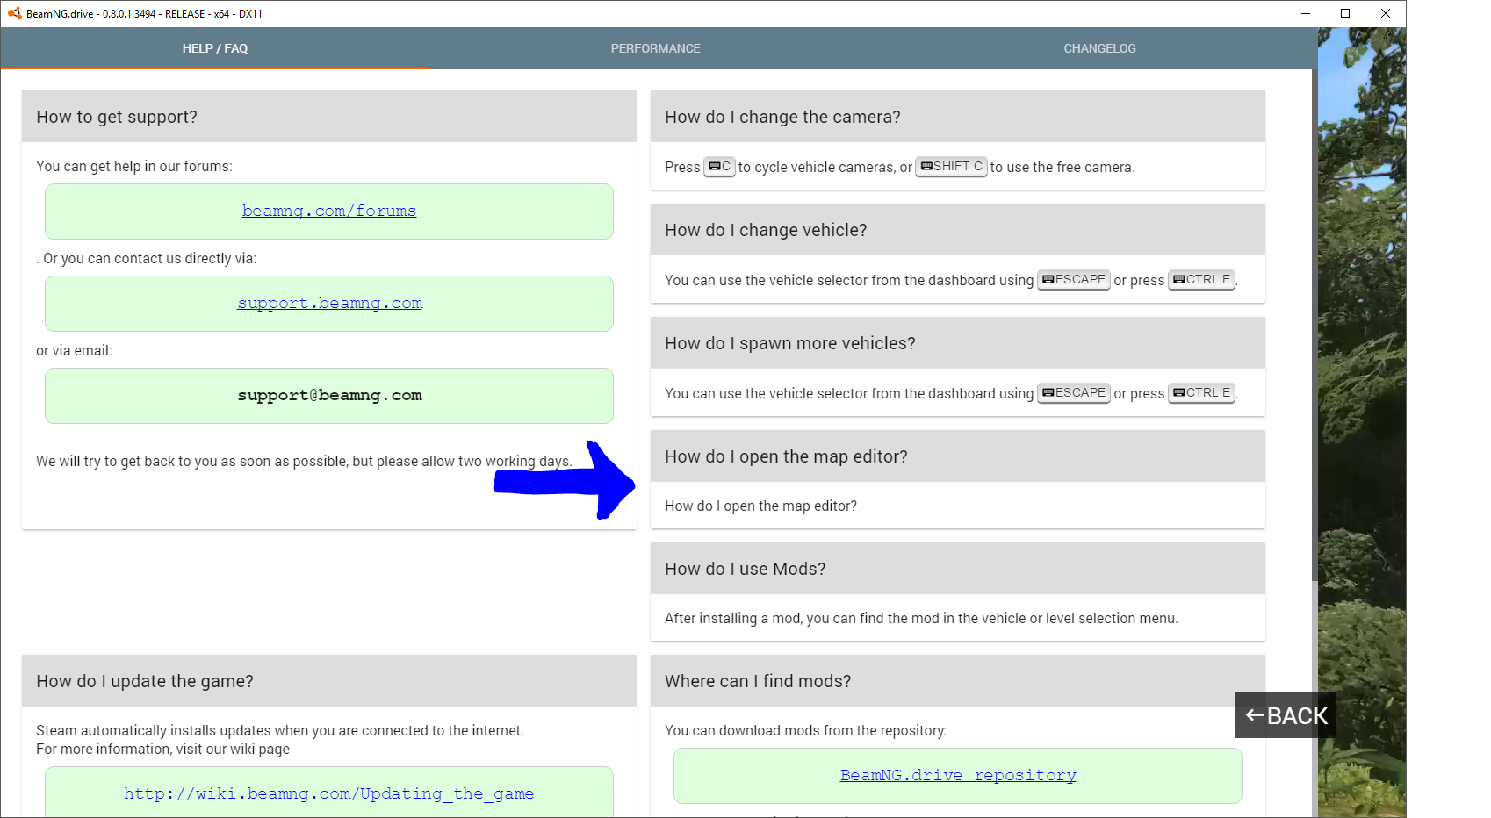Click the SHIFT C key badge
Viewport: 1491px width, 818px height.
(x=952, y=167)
